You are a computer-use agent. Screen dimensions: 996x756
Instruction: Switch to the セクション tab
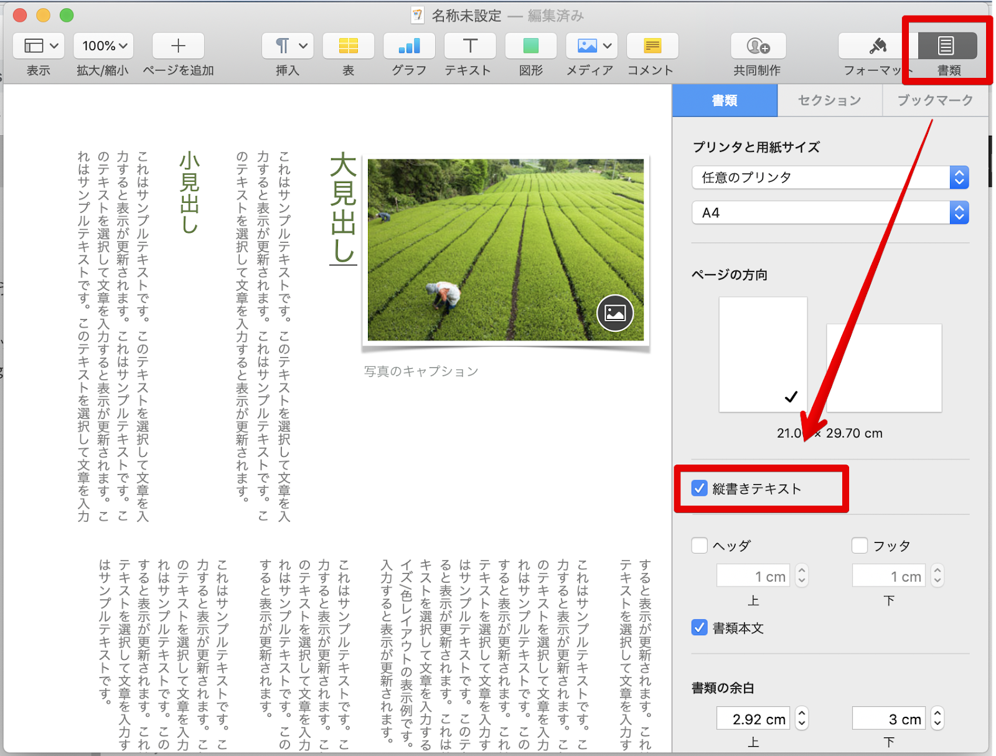tap(830, 100)
